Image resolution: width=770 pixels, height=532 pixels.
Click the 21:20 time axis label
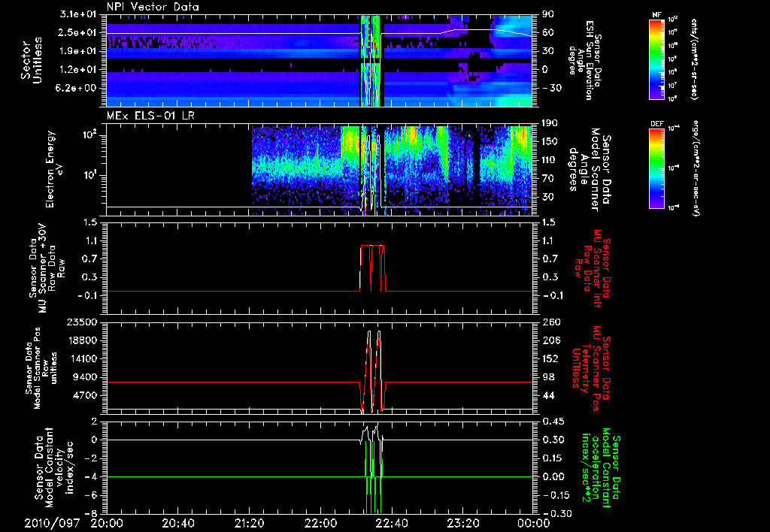click(x=249, y=524)
